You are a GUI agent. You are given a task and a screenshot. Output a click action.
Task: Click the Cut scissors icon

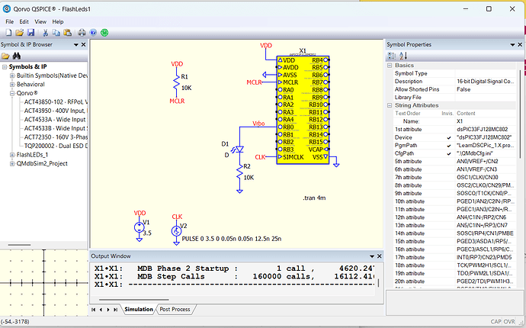coord(45,33)
